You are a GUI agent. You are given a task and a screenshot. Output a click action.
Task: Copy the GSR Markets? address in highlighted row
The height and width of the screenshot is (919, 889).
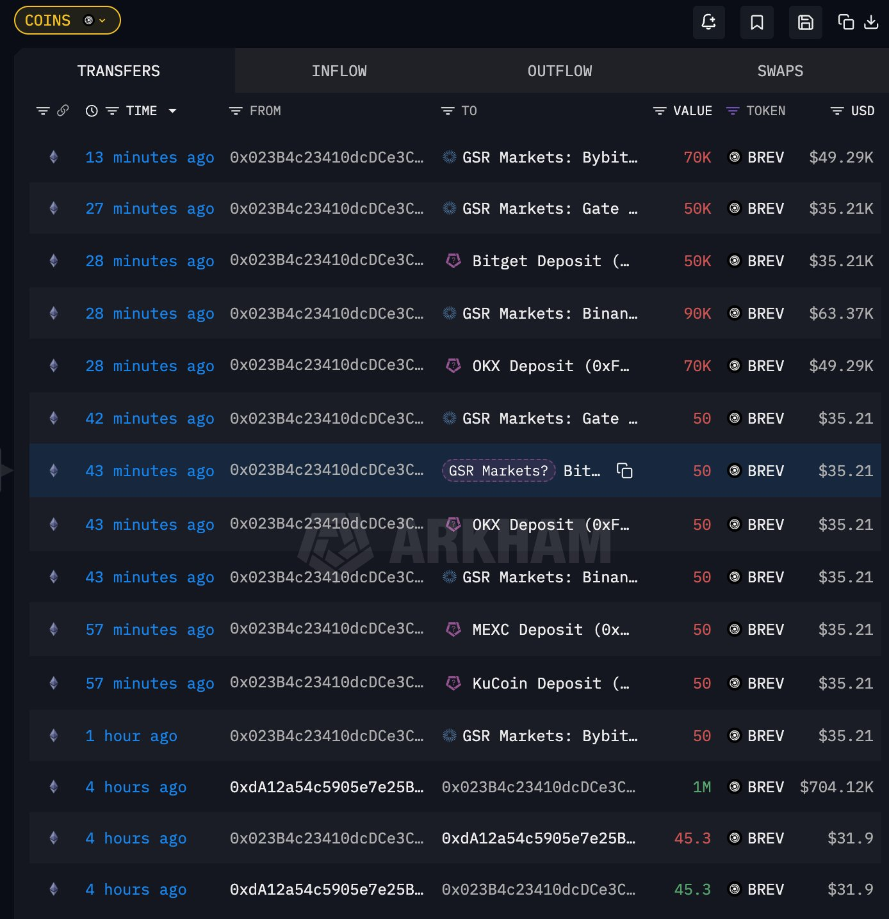[x=624, y=471]
